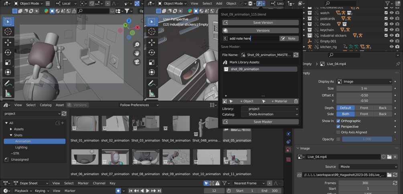Click the Save Master button
This screenshot has width=403, height=194.
tap(260, 122)
